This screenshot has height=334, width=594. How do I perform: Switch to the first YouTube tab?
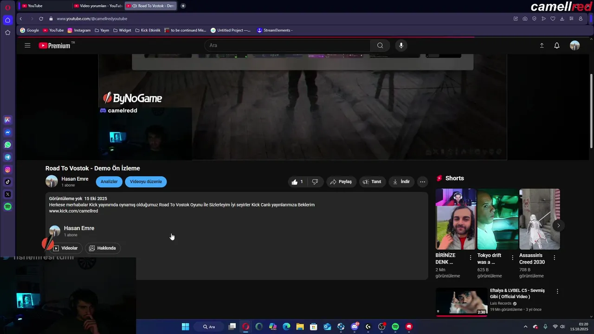(44, 6)
